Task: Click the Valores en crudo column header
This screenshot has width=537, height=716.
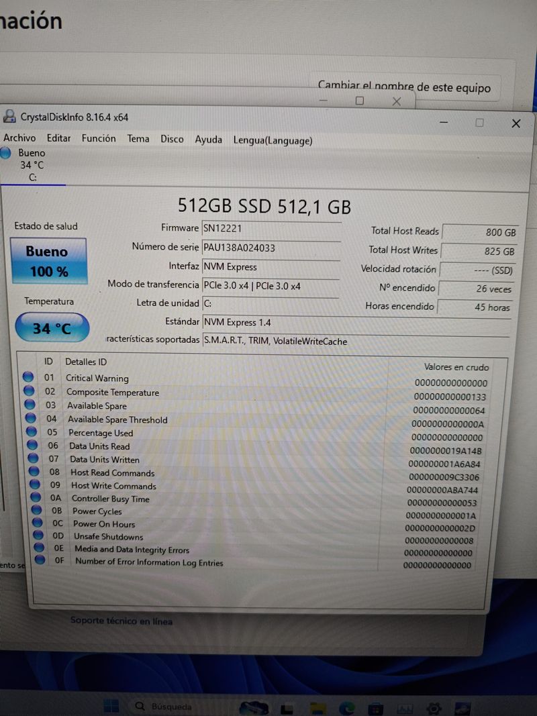Action: point(456,366)
